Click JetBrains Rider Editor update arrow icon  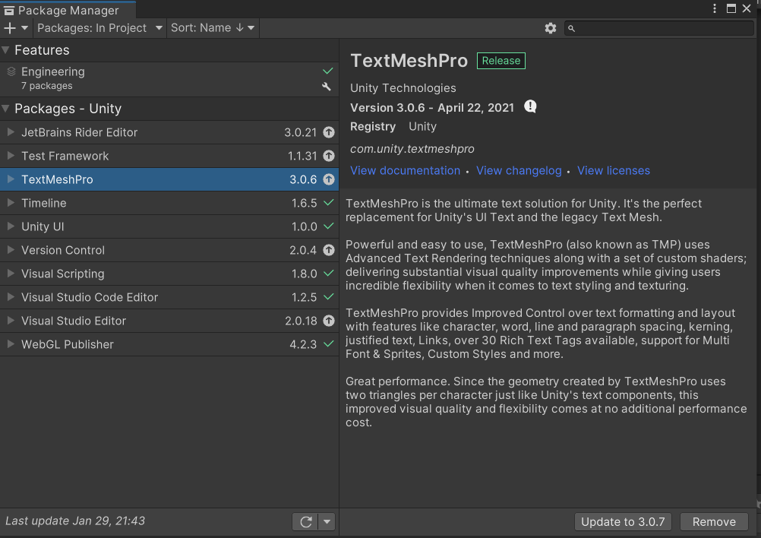329,132
